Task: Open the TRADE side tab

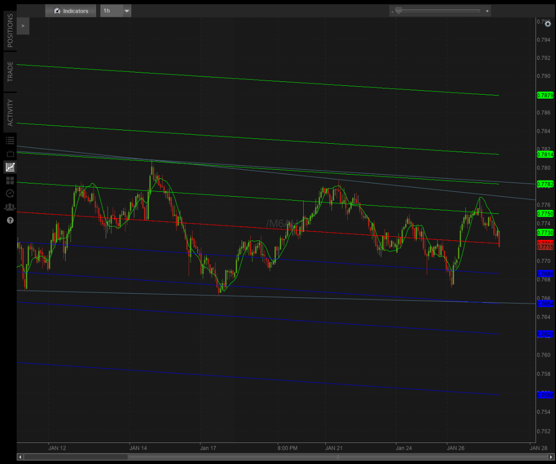Action: coord(10,72)
